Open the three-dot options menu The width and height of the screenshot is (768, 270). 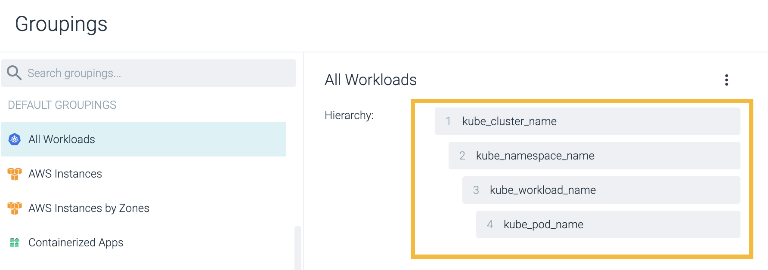click(727, 80)
